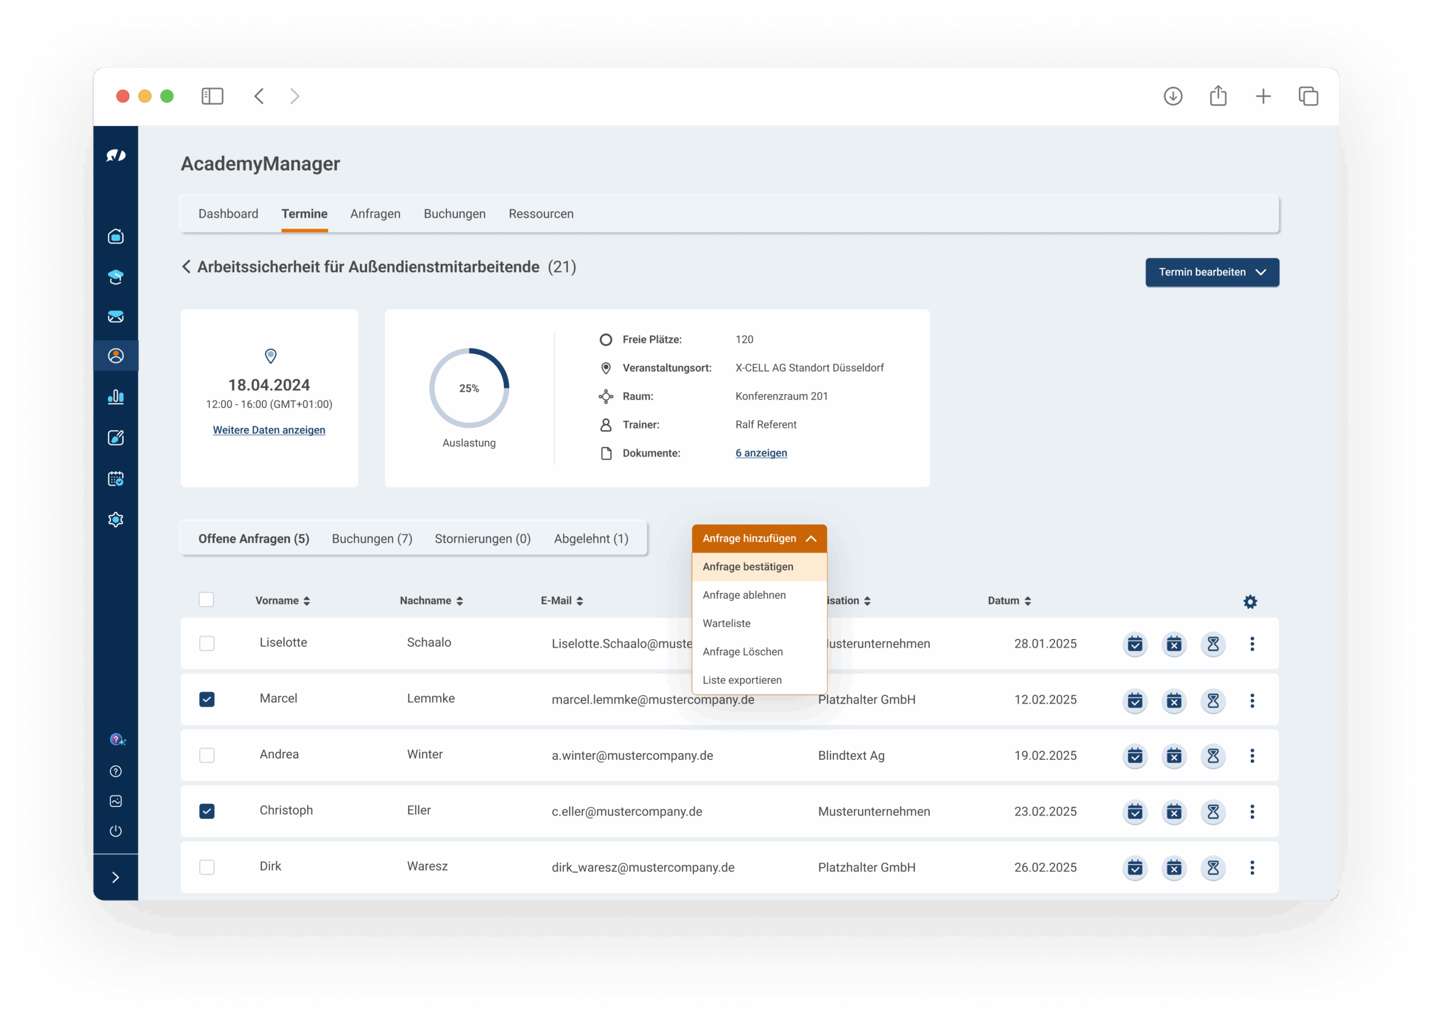Switch to the Dashboard tab

[x=228, y=214]
